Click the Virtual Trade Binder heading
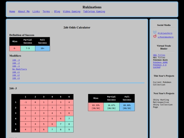This screenshot has height=138, width=184. 164,47
